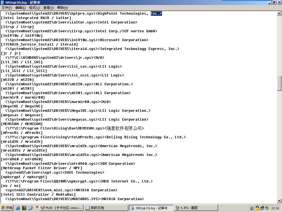The height and width of the screenshot is (212, 282).
Task: Click the lsi_sas.sys driver path line
Action: coord(64,67)
